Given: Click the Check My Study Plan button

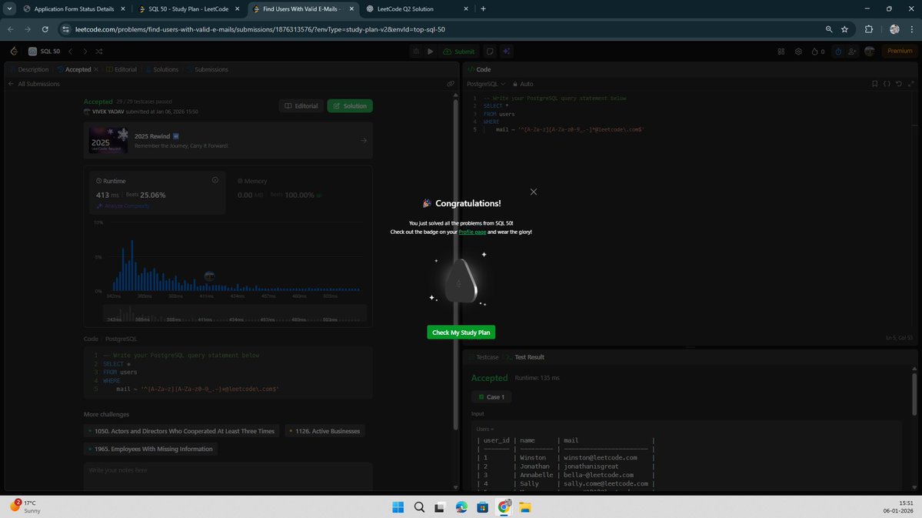Looking at the screenshot, I should 461,333.
